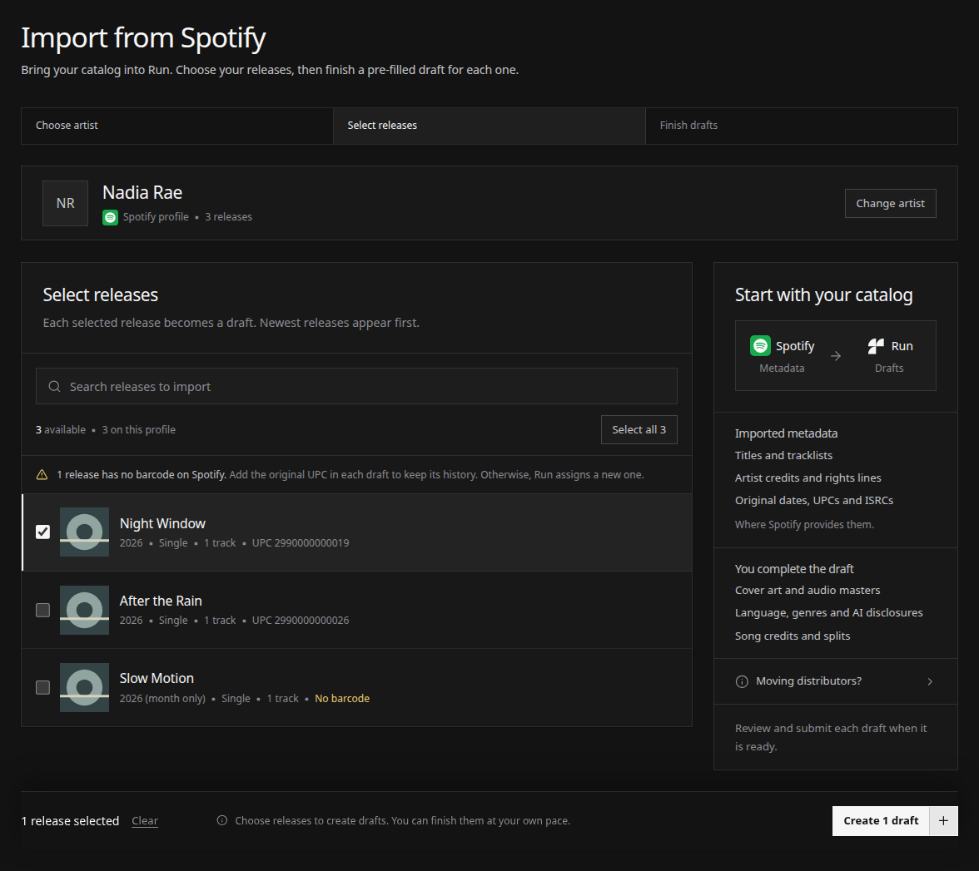Click Cover art and audio masters text
Image resolution: width=979 pixels, height=871 pixels.
click(808, 591)
